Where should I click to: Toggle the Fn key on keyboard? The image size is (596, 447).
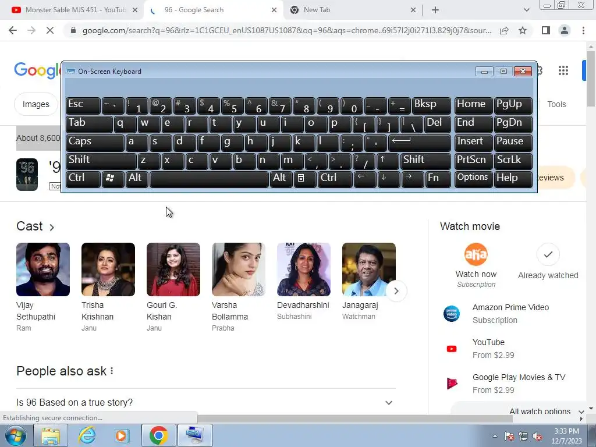438,179
